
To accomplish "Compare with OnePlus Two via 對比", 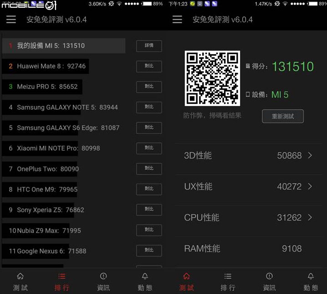I will [149, 169].
